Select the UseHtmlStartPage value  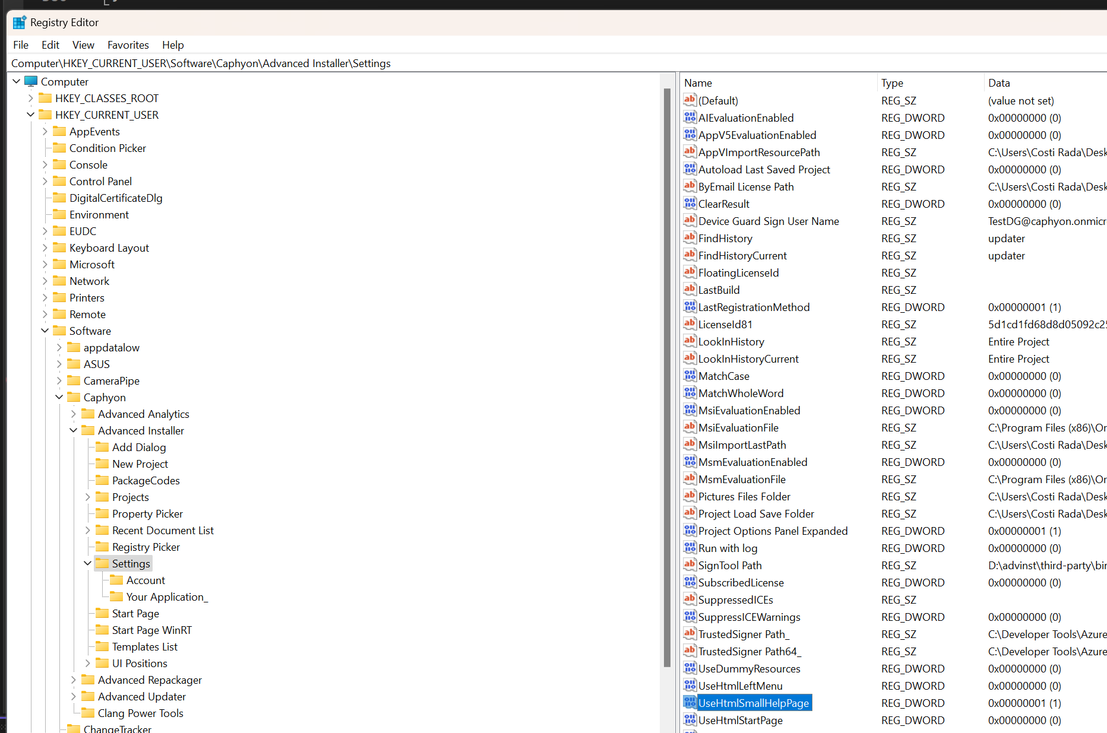tap(741, 720)
